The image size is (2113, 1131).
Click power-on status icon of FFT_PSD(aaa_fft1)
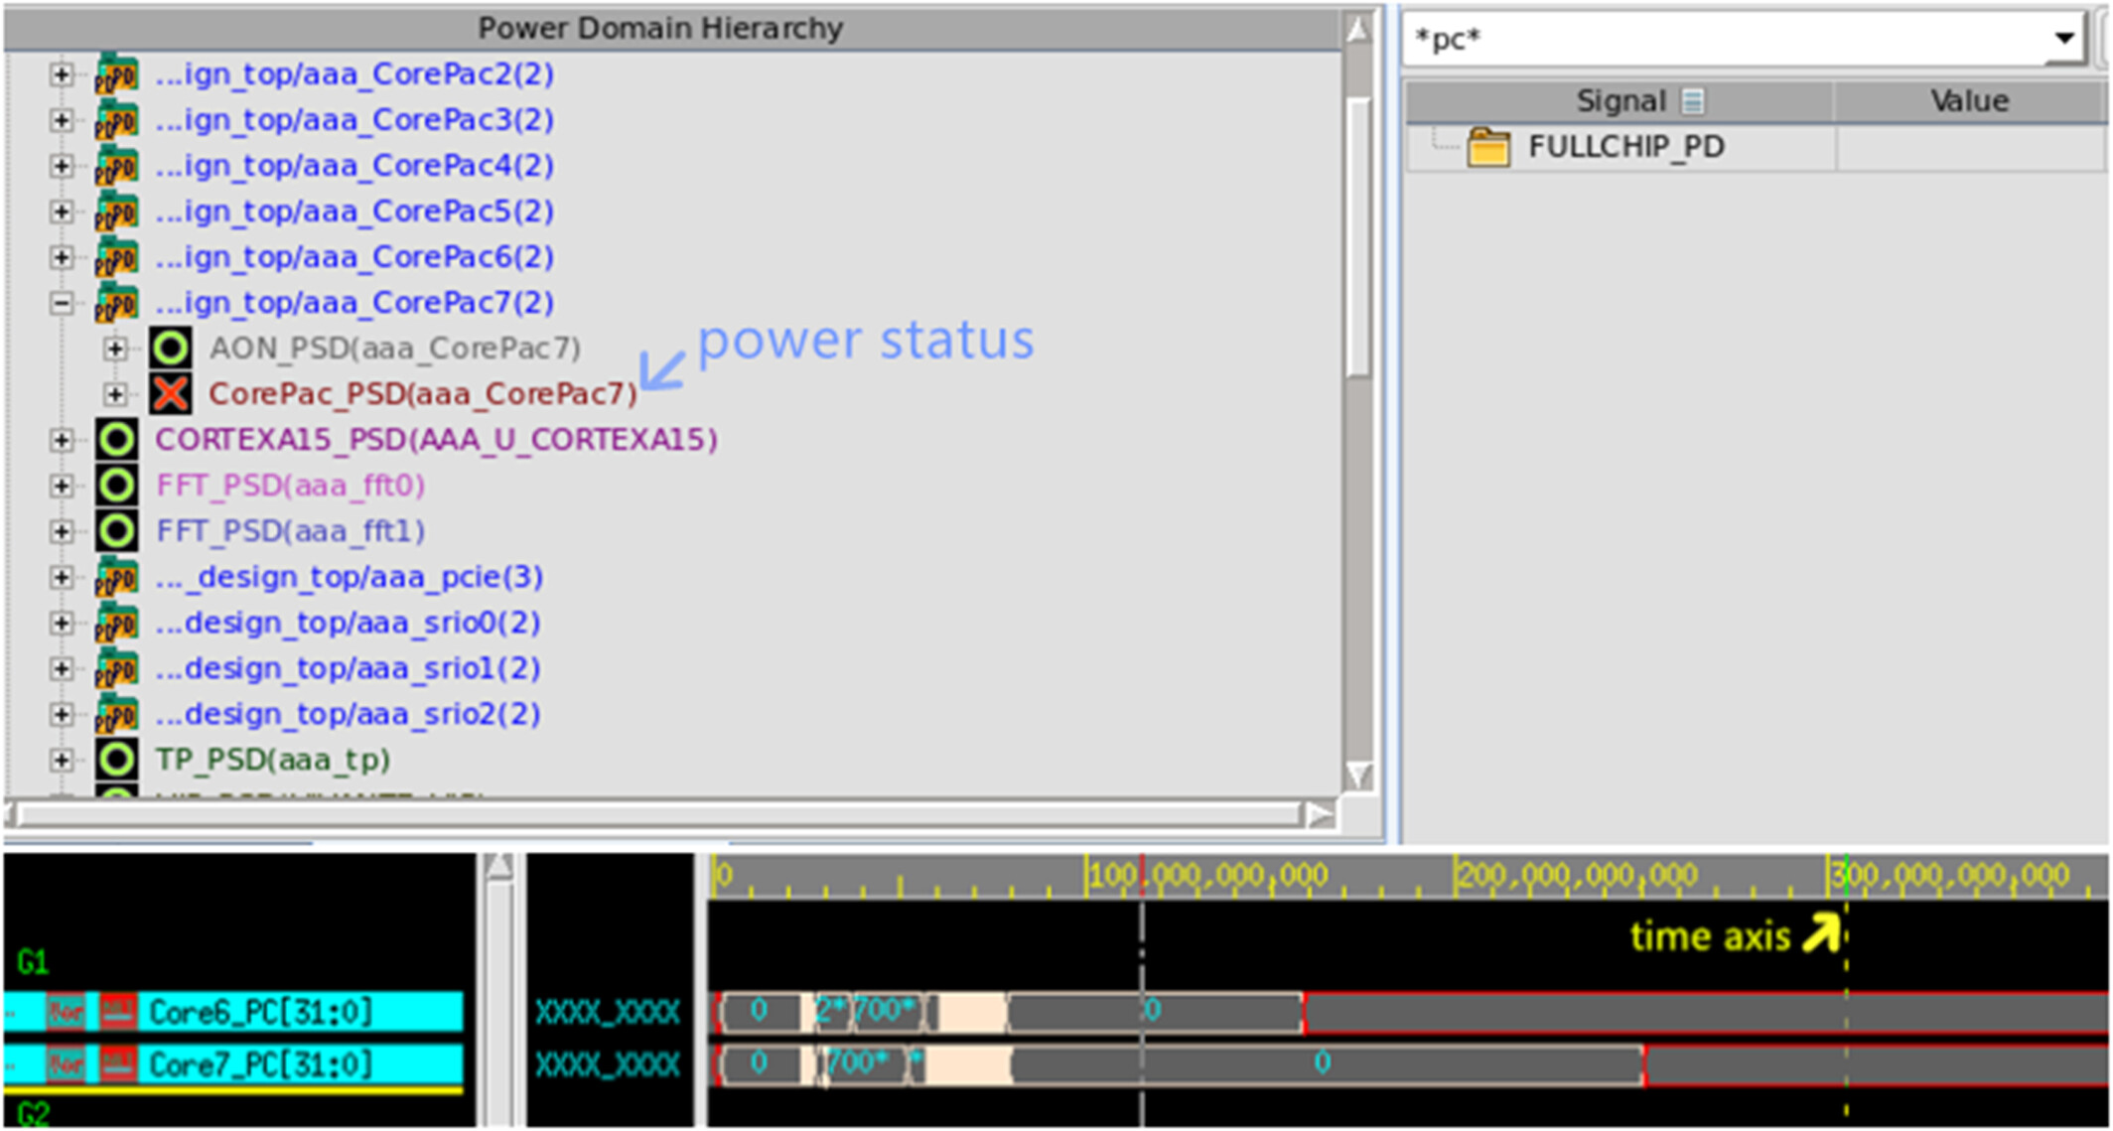pyautogui.click(x=116, y=531)
